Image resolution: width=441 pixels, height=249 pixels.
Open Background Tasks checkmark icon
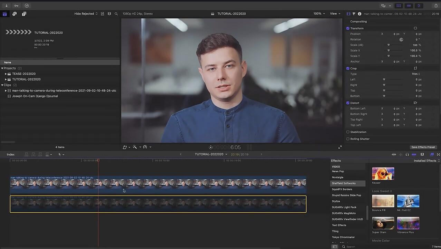coord(27,6)
